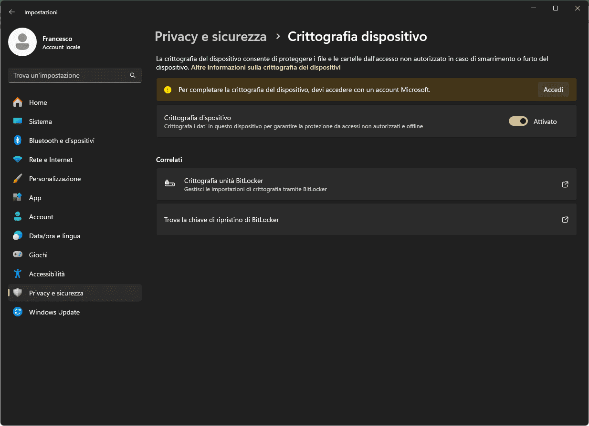Open Crittografia unità BitLocker external link arrow
This screenshot has width=589, height=426.
565,184
